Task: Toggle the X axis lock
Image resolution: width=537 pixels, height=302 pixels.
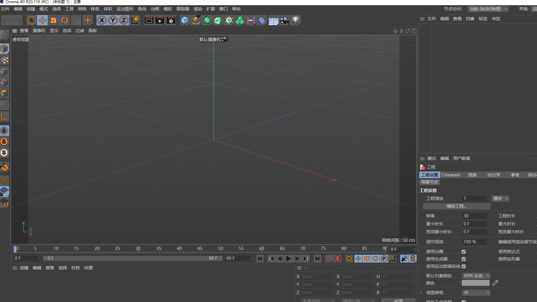Action: (102, 20)
